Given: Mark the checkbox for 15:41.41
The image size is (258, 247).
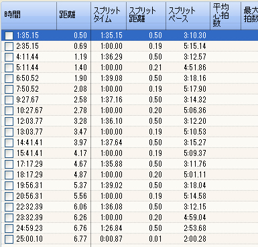Looking at the screenshot, I should tap(9, 153).
